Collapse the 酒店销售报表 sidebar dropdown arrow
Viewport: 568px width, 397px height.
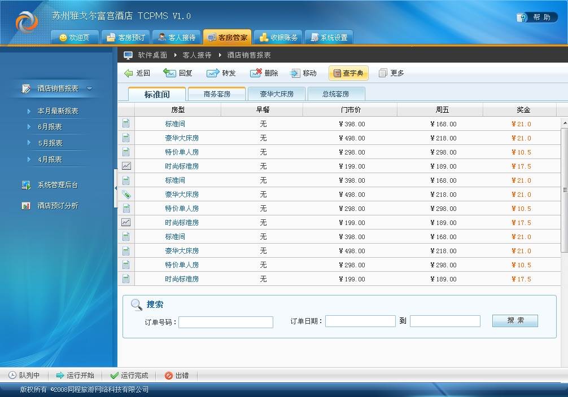point(89,89)
